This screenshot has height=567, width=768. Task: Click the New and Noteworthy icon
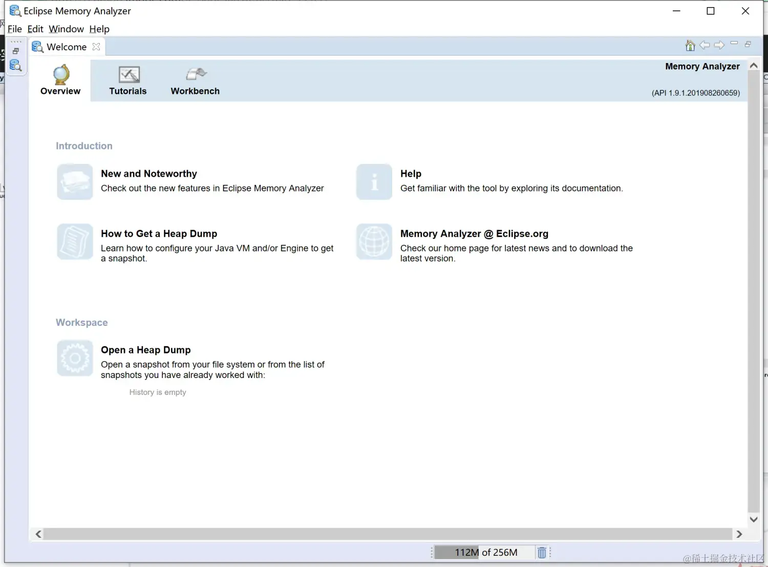point(75,182)
